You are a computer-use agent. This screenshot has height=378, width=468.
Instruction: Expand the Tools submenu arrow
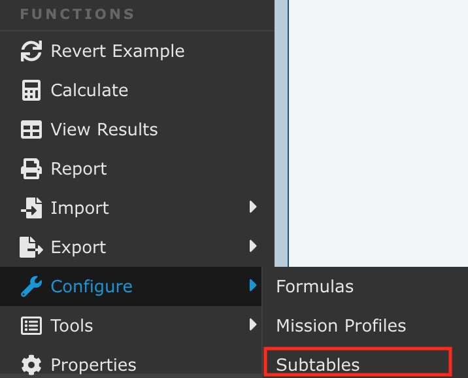pyautogui.click(x=254, y=325)
